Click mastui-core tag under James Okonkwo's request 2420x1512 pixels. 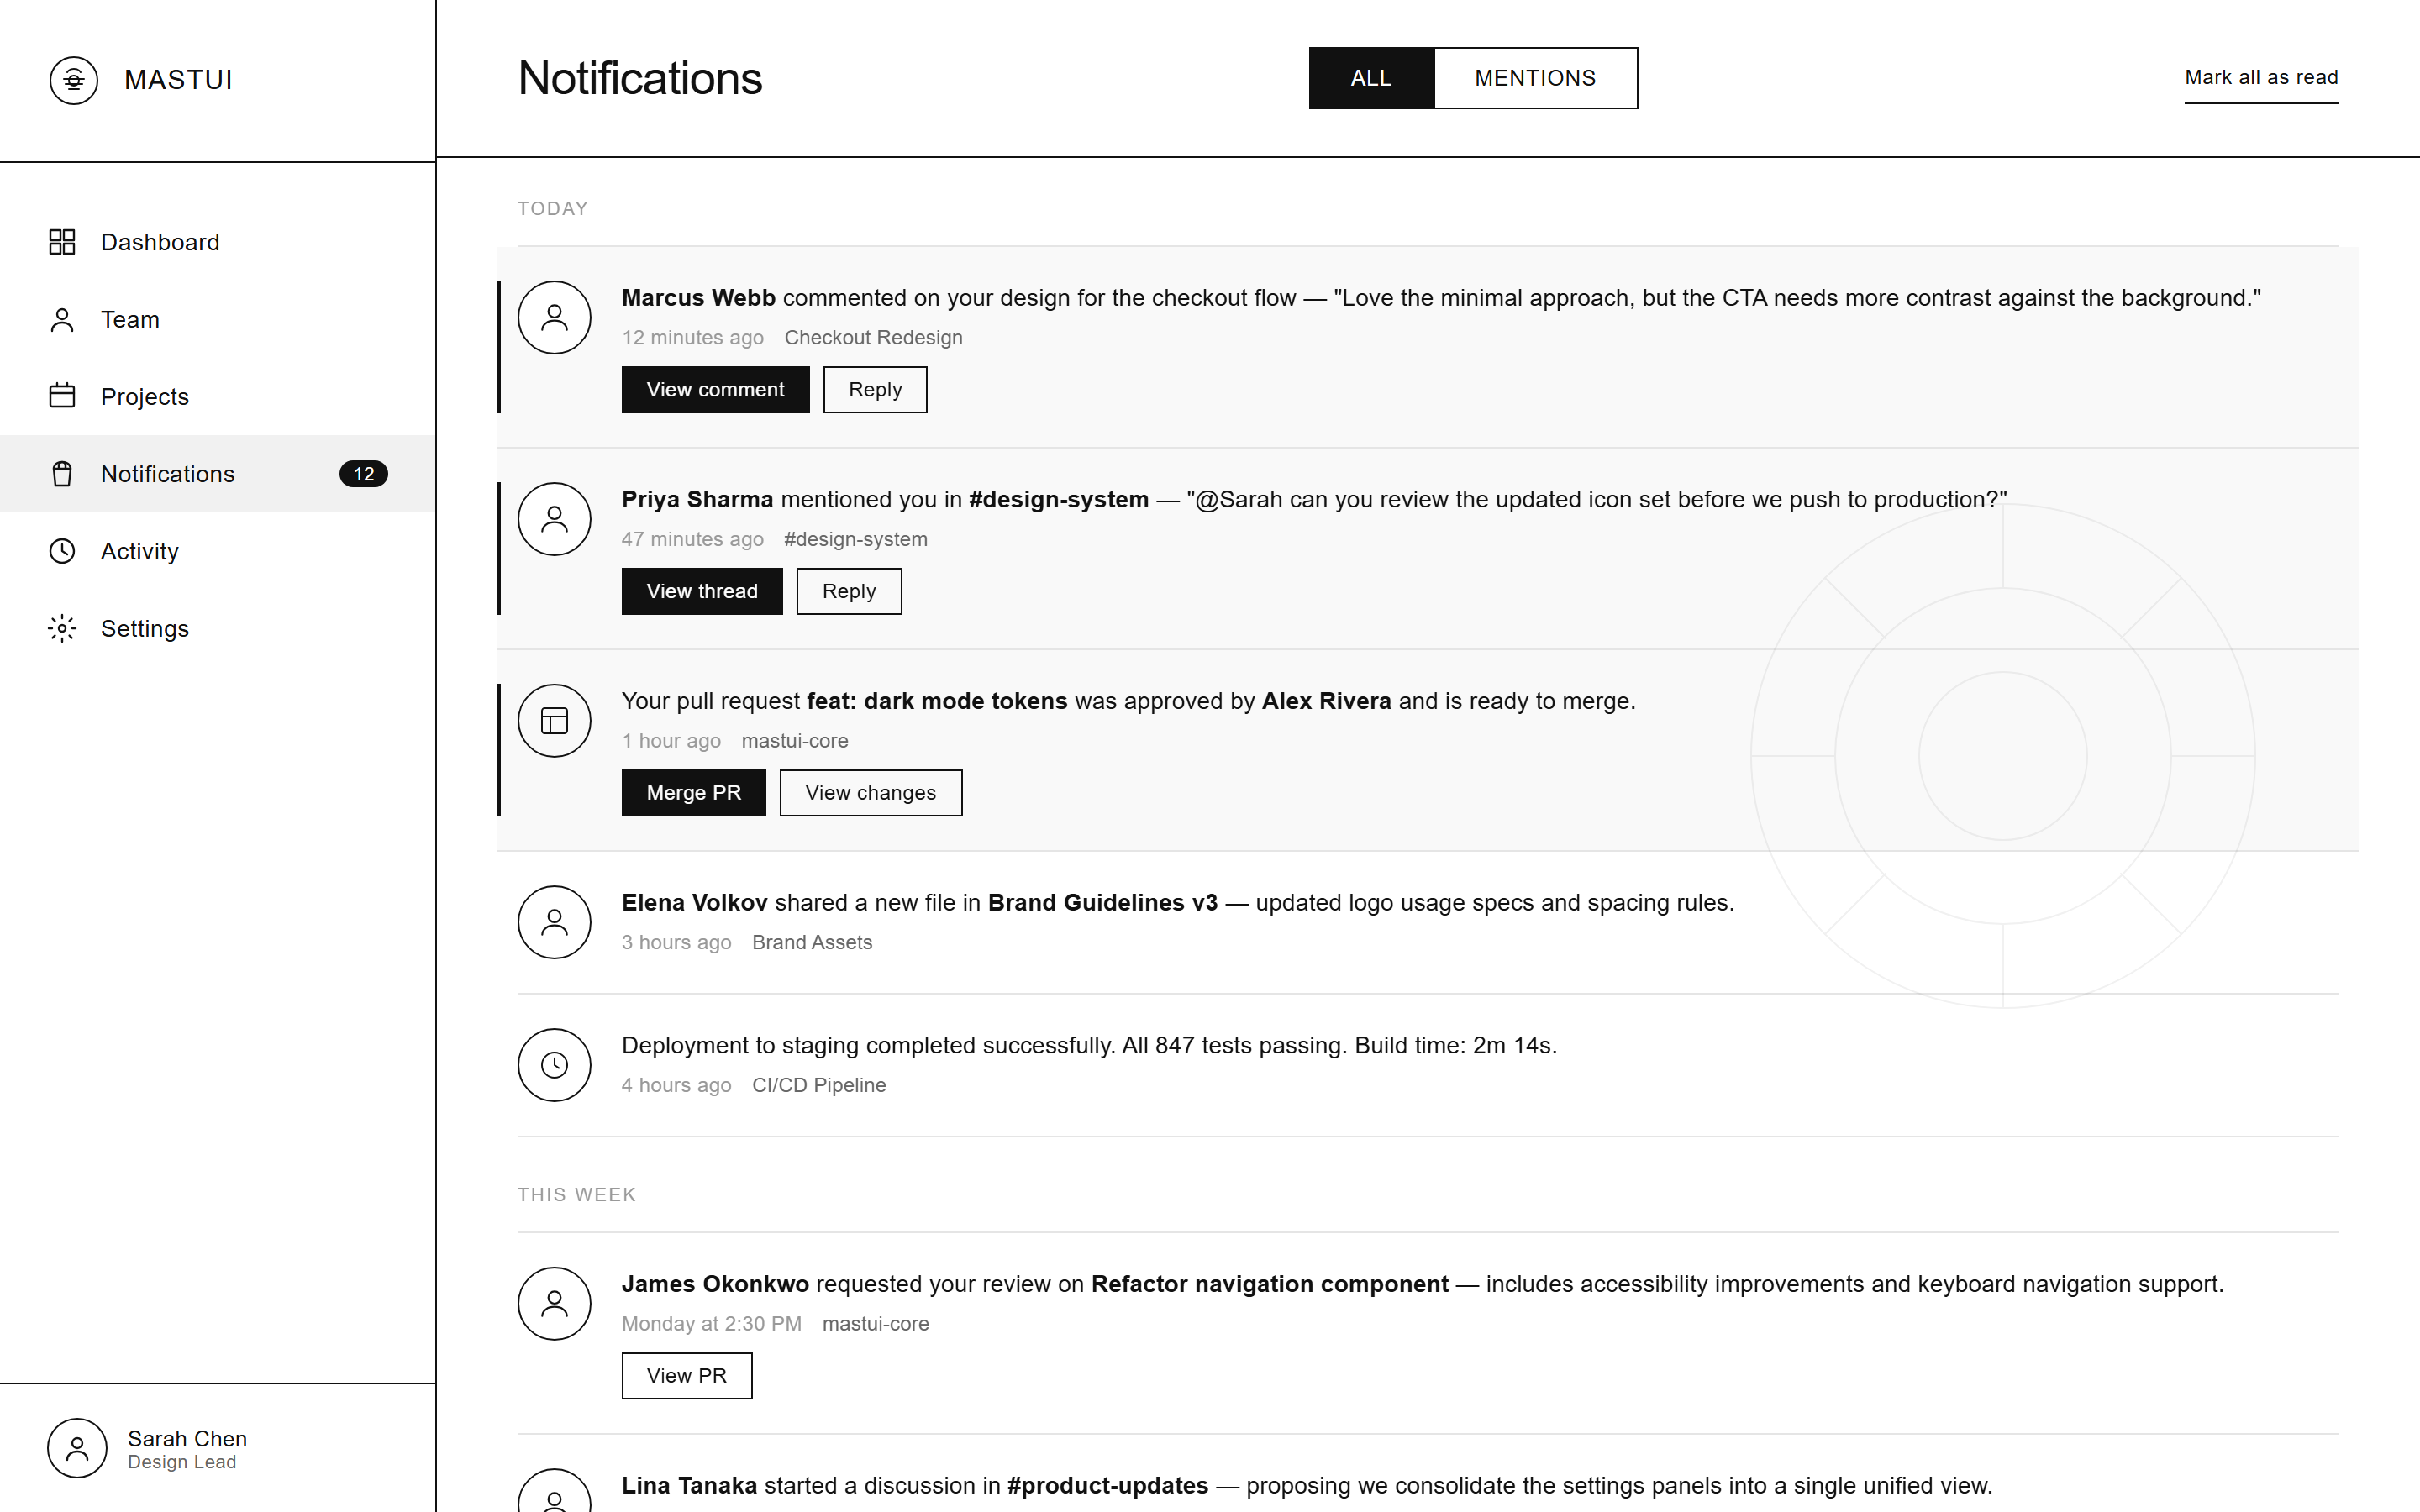[x=876, y=1324]
